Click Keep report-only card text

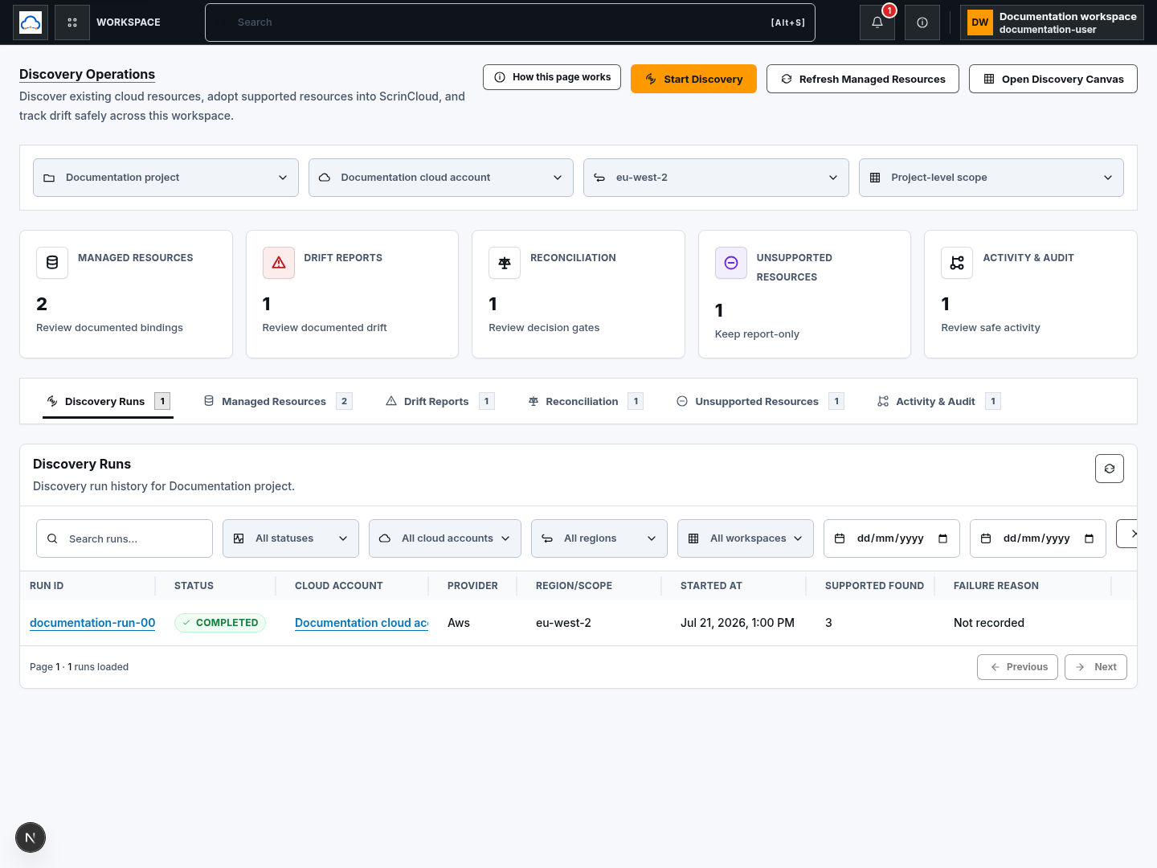coord(757,334)
